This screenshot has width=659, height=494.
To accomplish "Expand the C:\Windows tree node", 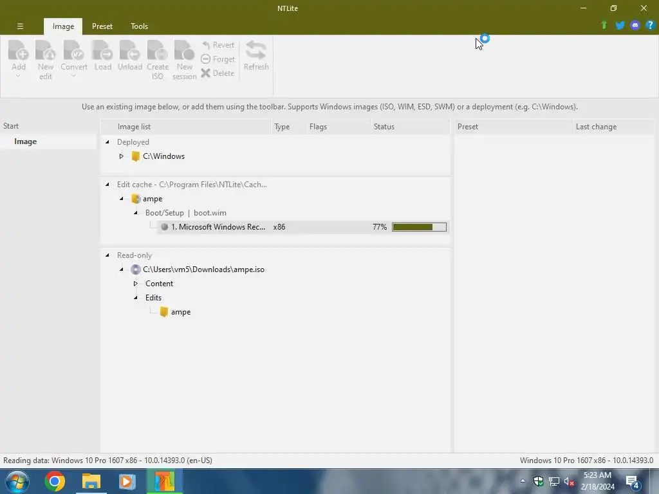I will [x=122, y=156].
